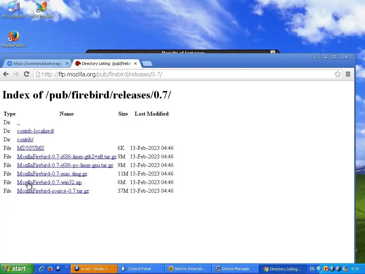The height and width of the screenshot is (274, 365).
Task: Close the Results of last scan popup
Action: pos(273,52)
